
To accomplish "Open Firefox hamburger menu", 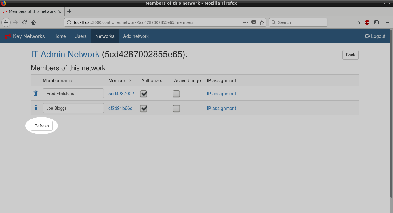I will click(387, 22).
